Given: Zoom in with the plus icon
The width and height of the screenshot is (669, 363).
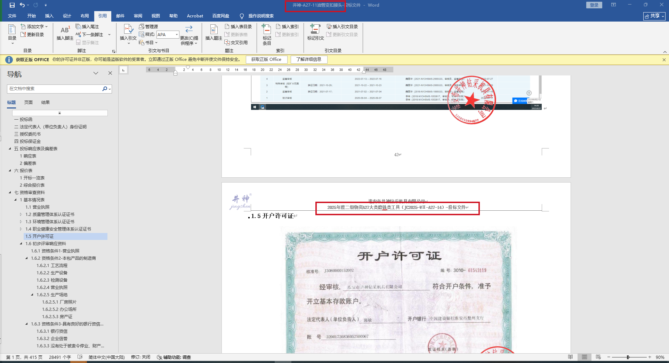Looking at the screenshot, I should point(650,357).
